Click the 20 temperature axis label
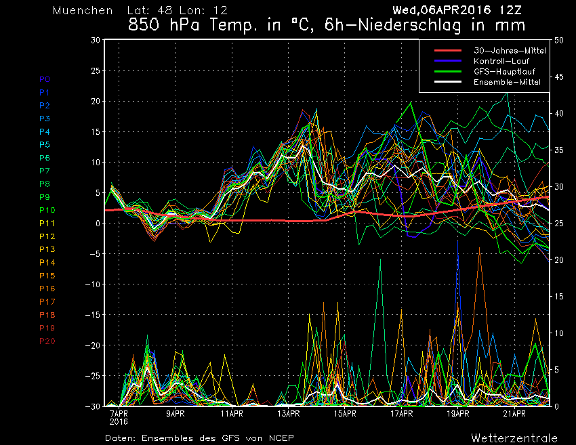The height and width of the screenshot is (445, 576). (96, 101)
